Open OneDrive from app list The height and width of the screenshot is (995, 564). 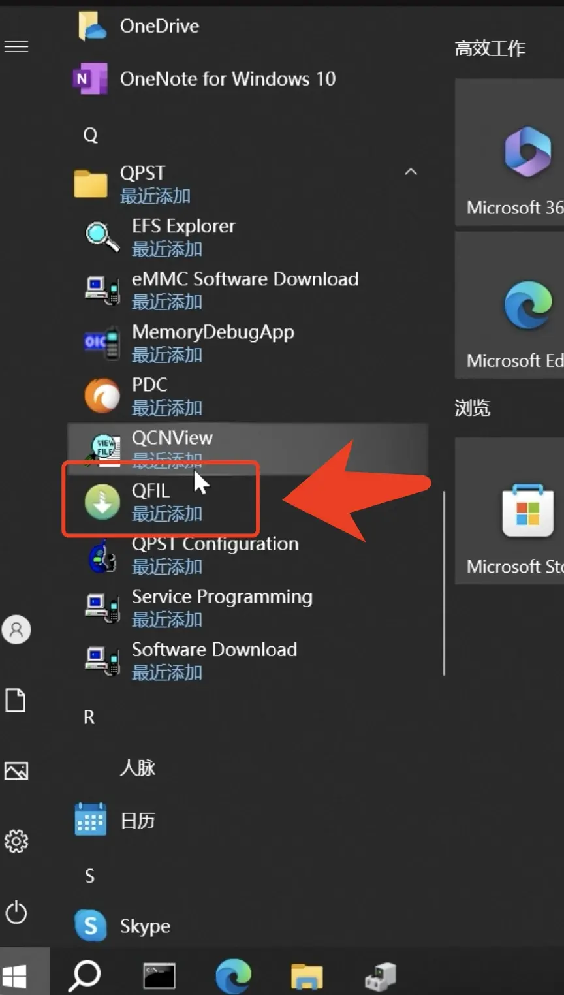coord(159,26)
